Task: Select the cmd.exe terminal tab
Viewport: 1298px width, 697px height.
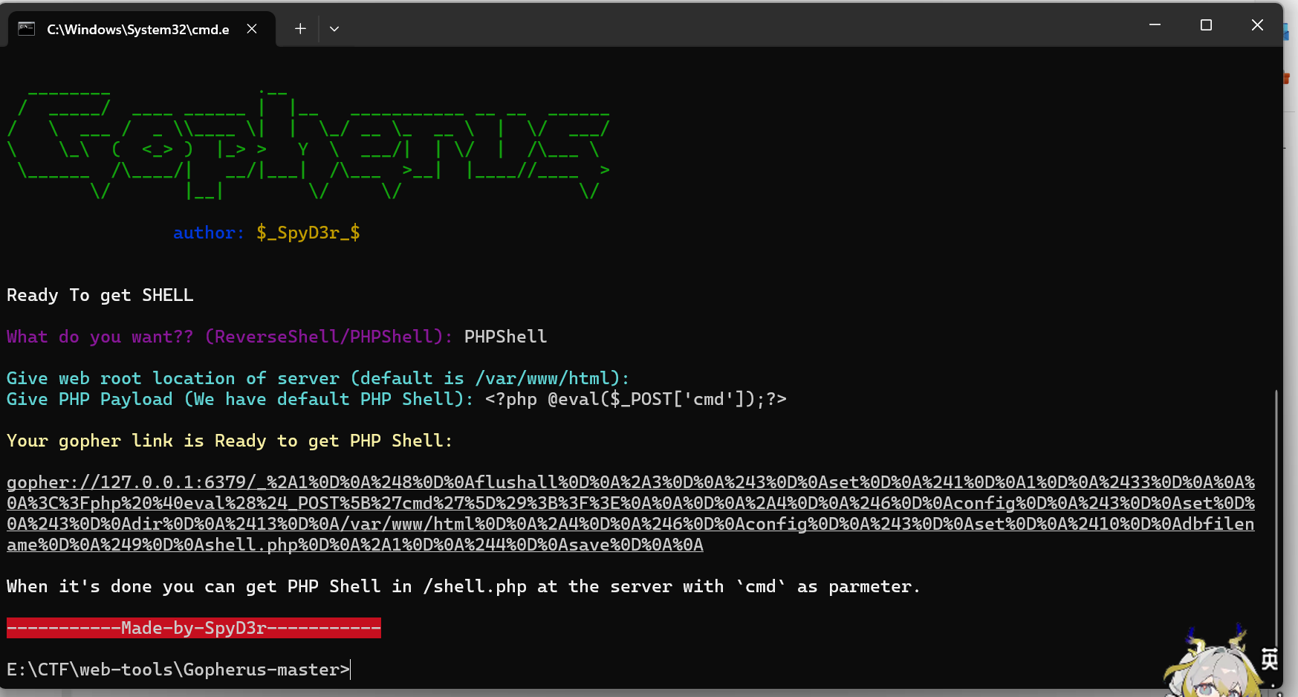Action: click(141, 29)
